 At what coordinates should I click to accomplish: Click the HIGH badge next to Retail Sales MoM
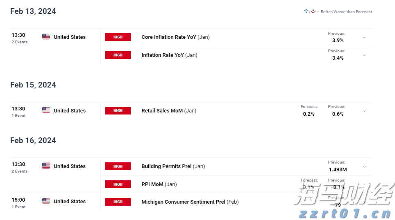[x=118, y=111]
